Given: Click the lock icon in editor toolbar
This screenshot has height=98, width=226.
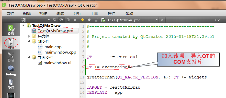Looking at the screenshot, I should pyautogui.click(x=96, y=20).
